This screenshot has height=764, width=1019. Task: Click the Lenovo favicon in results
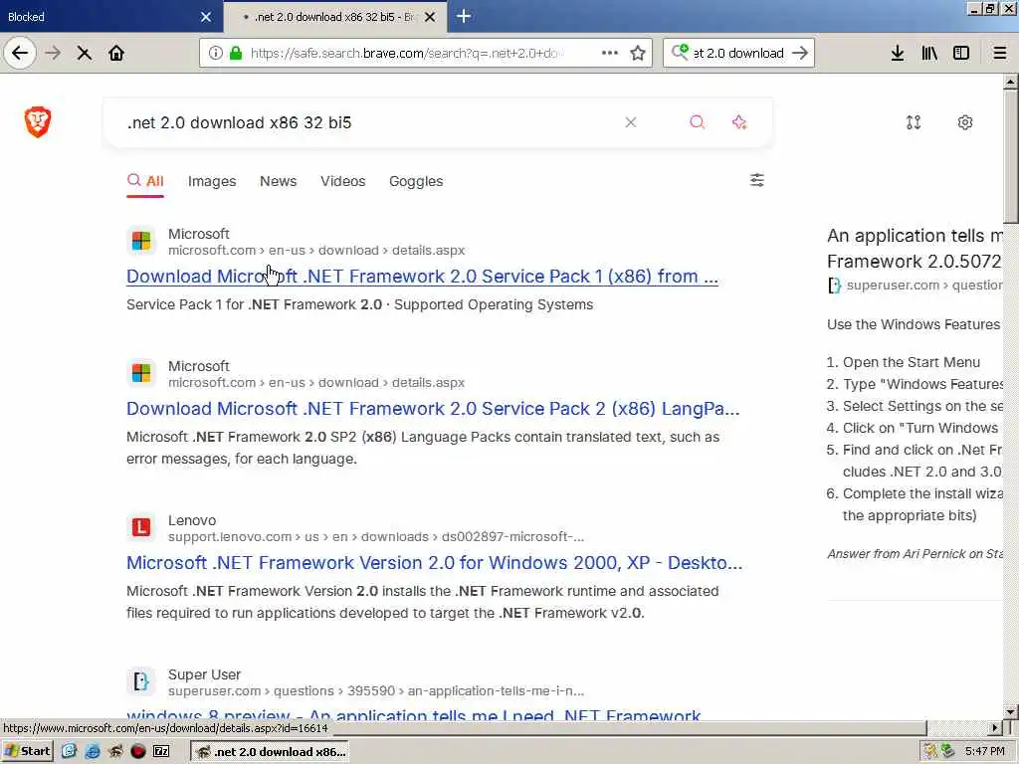(141, 527)
